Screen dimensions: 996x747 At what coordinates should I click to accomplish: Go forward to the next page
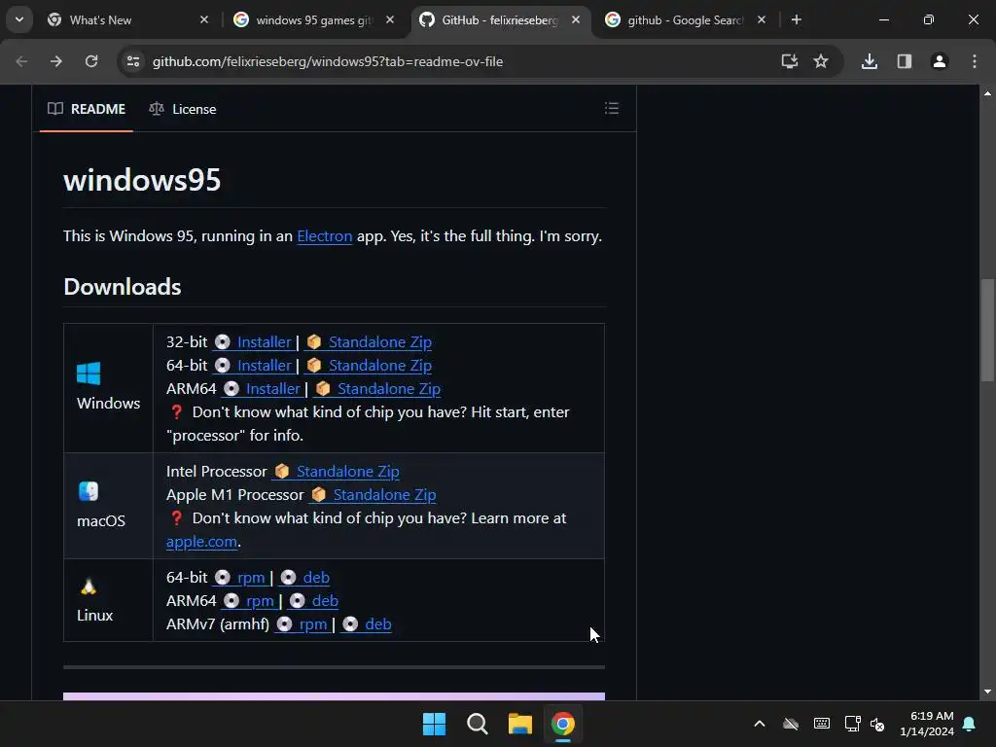pyautogui.click(x=56, y=61)
